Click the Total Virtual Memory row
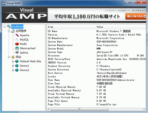This screenshot has width=148, height=113. tap(96, 94)
